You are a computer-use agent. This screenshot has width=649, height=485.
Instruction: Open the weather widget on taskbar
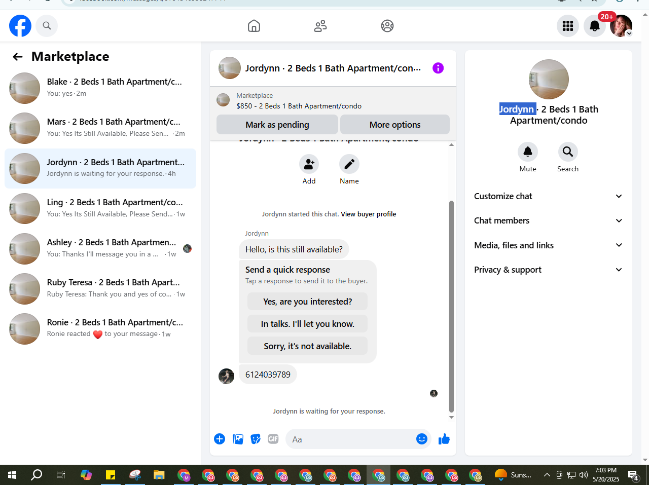(513, 475)
